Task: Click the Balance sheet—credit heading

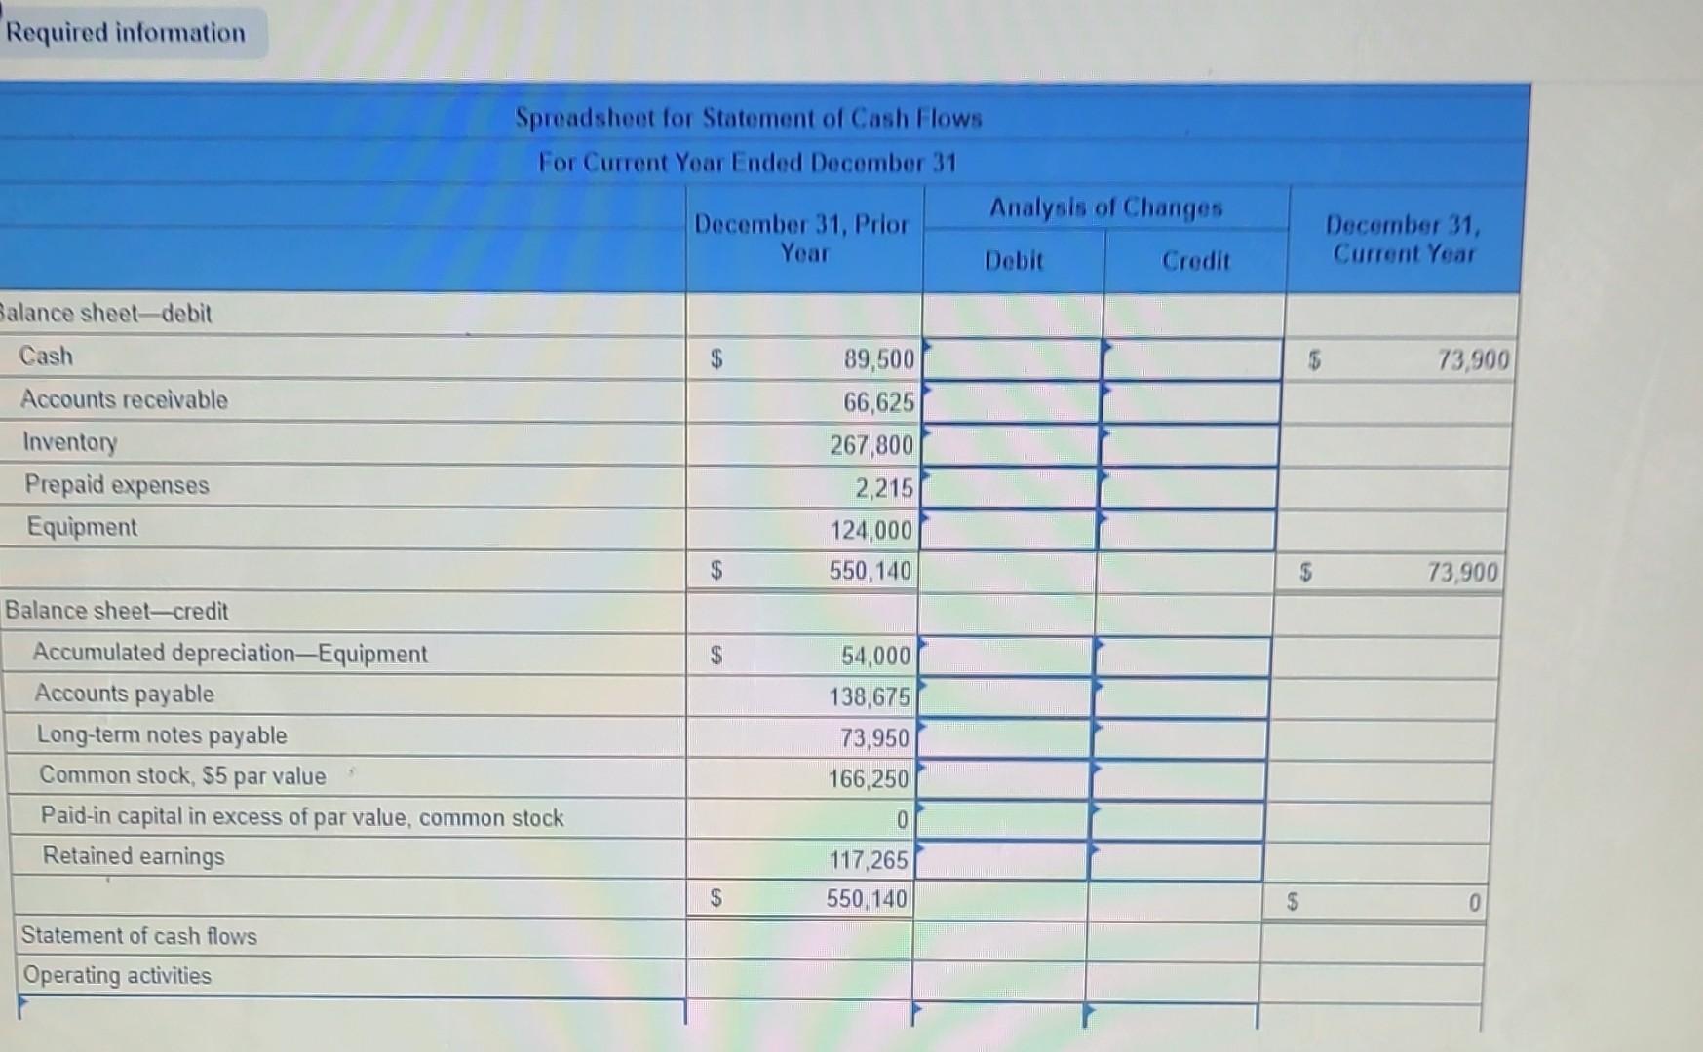Action: pyautogui.click(x=116, y=611)
